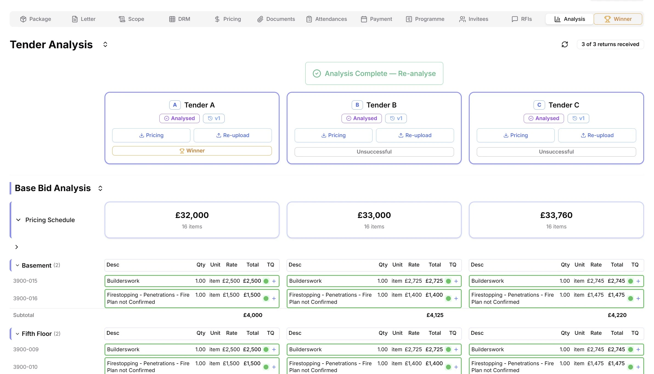
Task: Open the DRM section in the toolbar
Action: tap(180, 19)
